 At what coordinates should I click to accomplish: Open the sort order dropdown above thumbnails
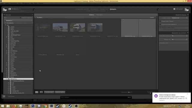(153, 17)
